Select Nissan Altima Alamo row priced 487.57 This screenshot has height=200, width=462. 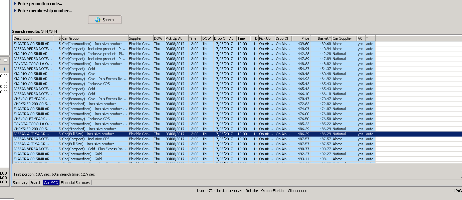click(x=194, y=144)
